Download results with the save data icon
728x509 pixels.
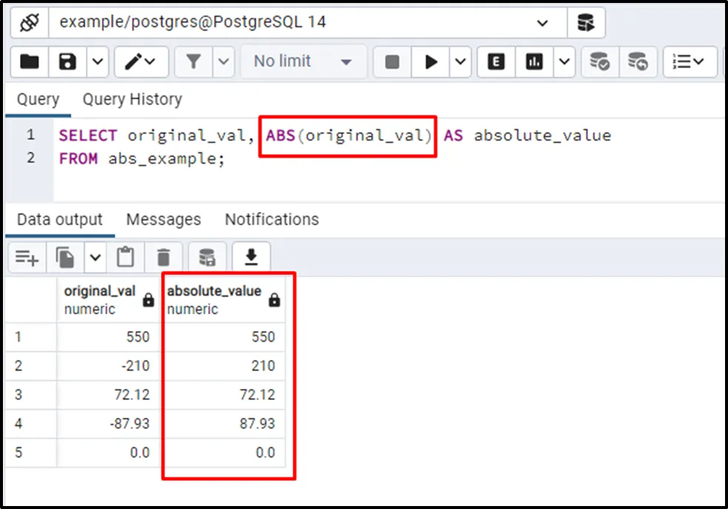[x=251, y=257]
